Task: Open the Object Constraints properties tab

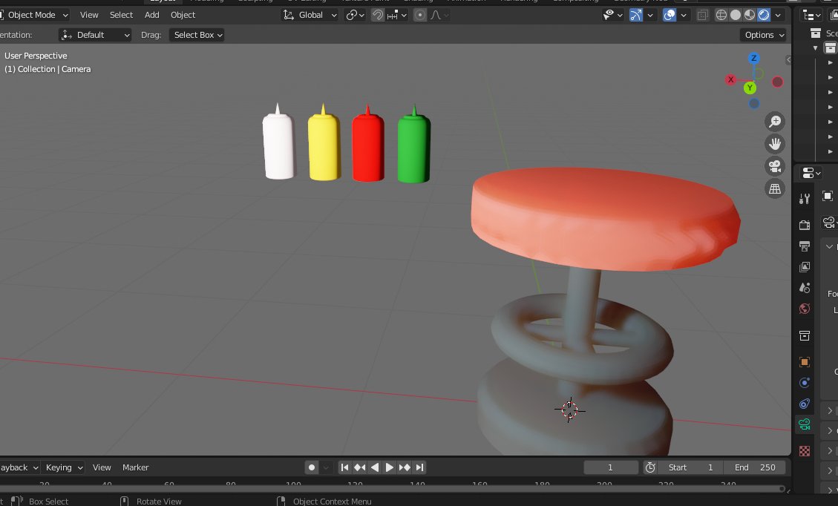Action: [805, 404]
